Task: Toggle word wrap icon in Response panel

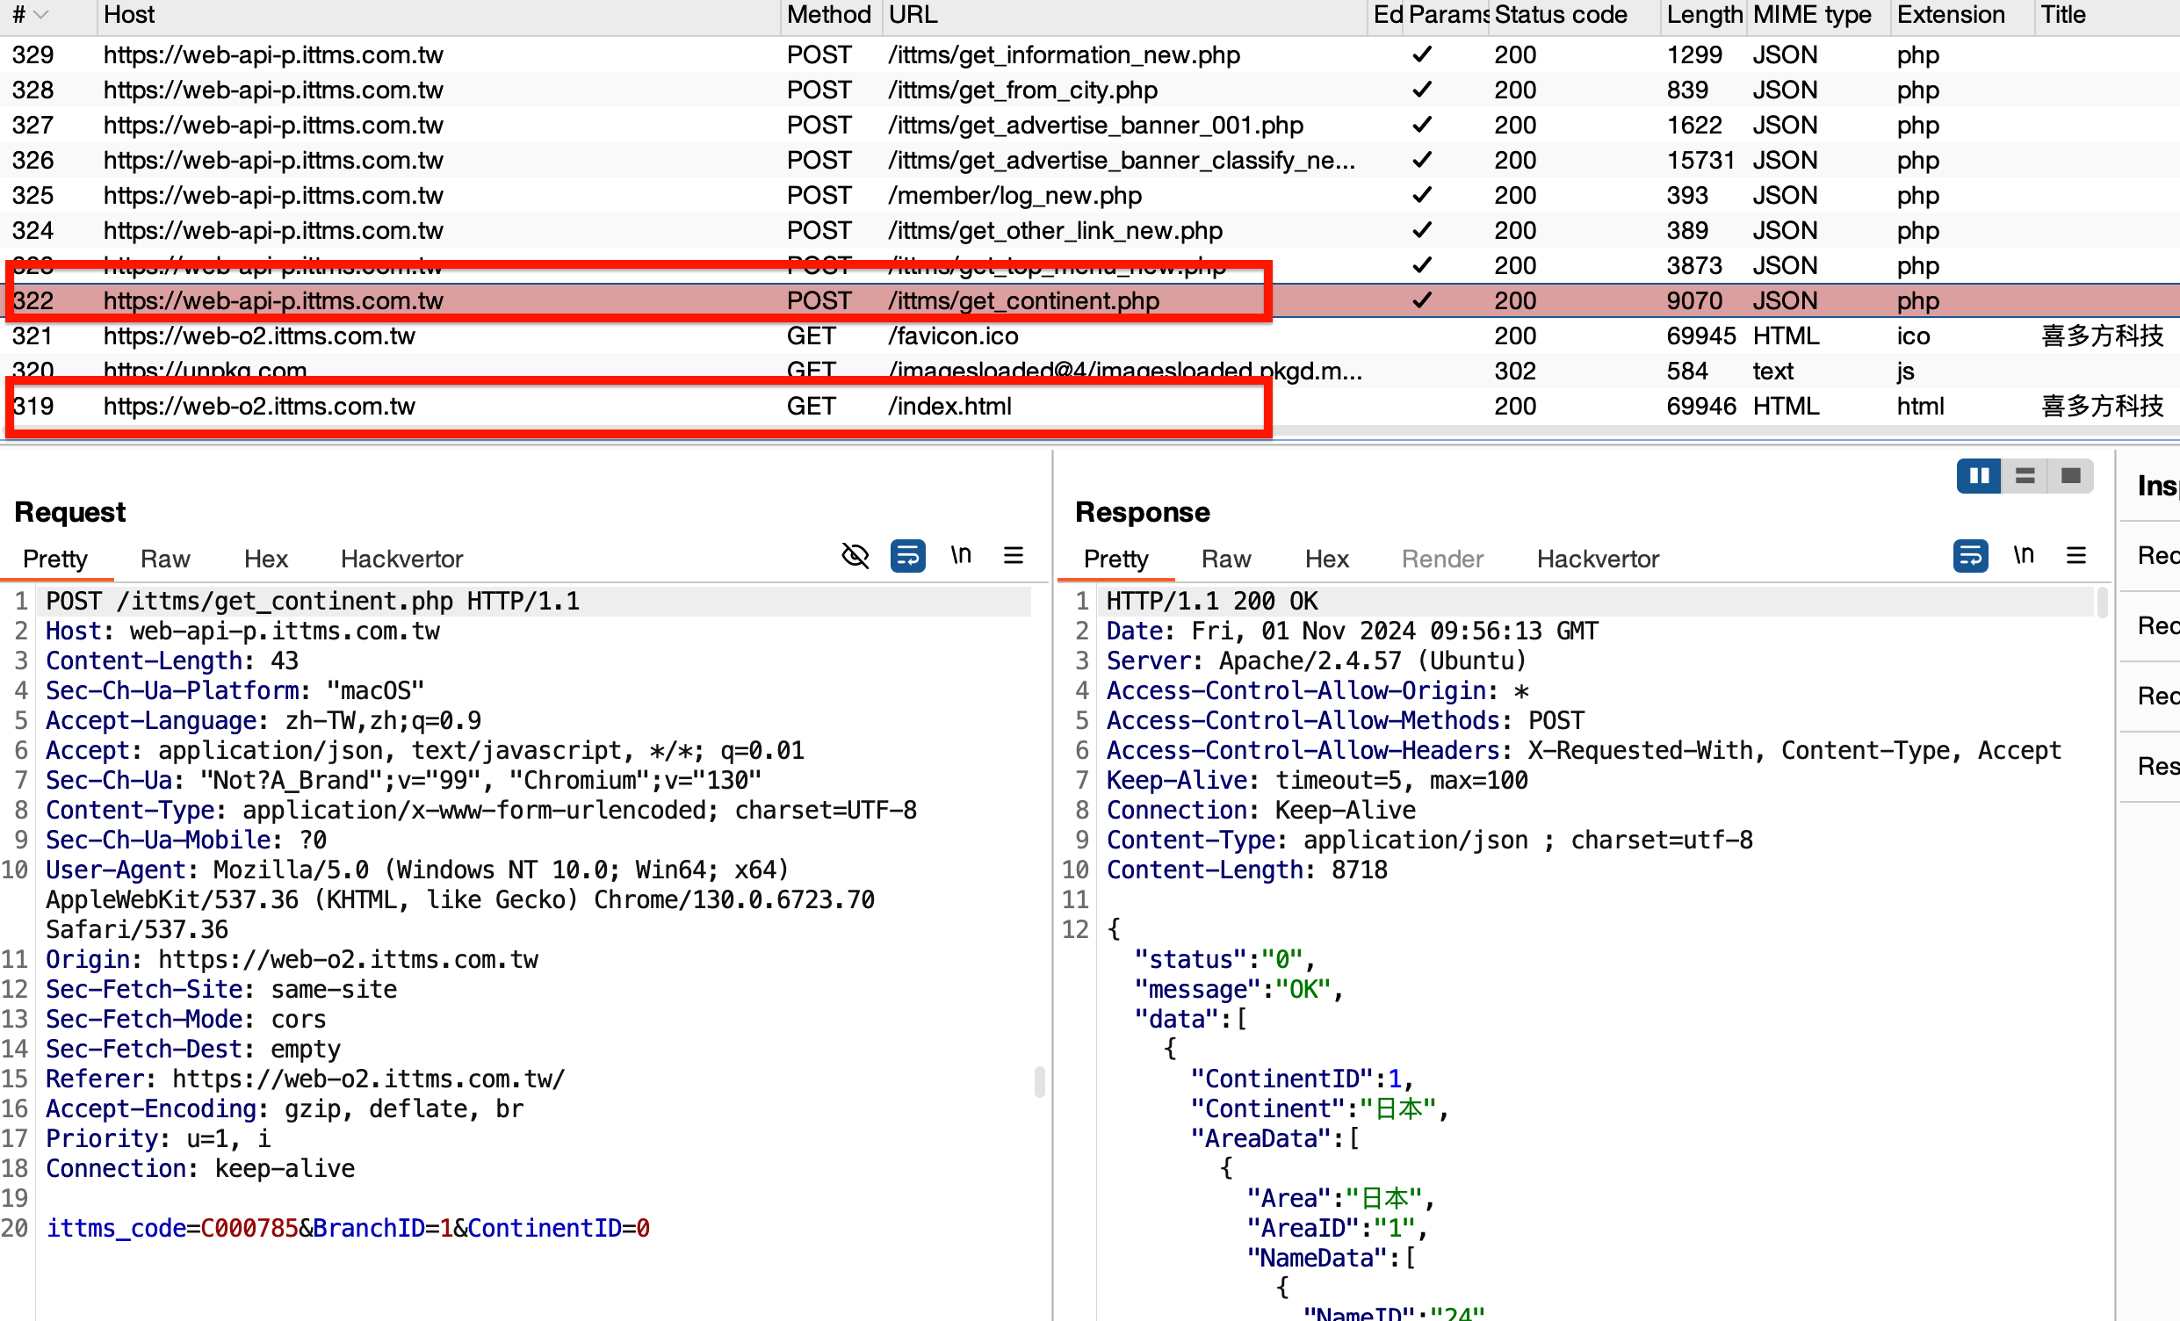Action: pyautogui.click(x=1970, y=556)
